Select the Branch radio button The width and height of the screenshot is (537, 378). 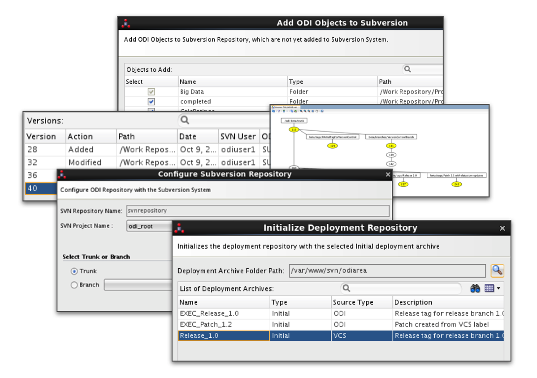(74, 285)
